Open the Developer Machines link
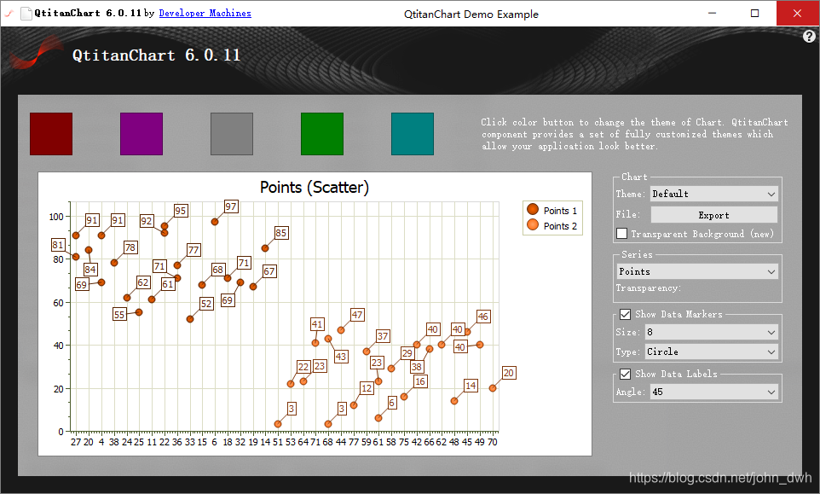The height and width of the screenshot is (494, 820). tap(205, 13)
